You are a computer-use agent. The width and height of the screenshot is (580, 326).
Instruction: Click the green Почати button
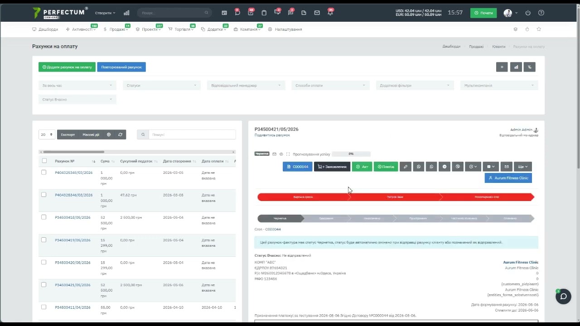(x=483, y=13)
